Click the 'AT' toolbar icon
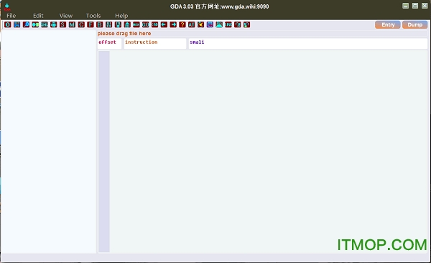This screenshot has height=263, width=431. (192, 24)
